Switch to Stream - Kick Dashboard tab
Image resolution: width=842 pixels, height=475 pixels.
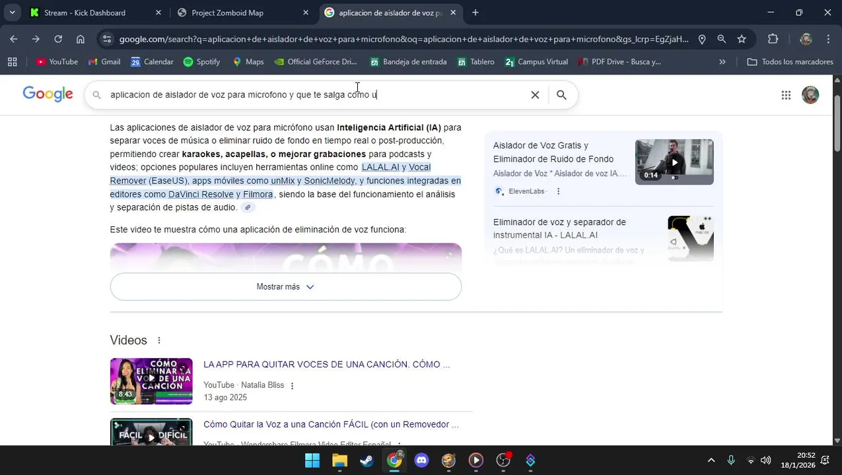(x=85, y=13)
